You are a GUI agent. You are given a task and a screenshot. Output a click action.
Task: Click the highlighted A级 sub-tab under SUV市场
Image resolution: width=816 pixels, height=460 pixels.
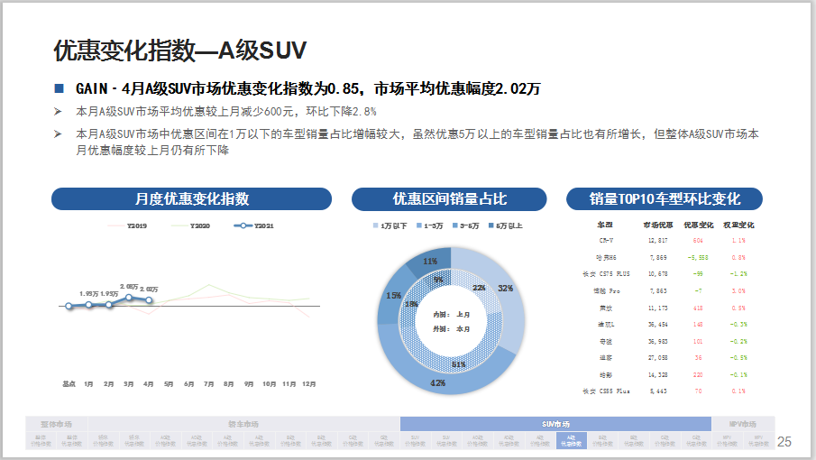coord(572,440)
